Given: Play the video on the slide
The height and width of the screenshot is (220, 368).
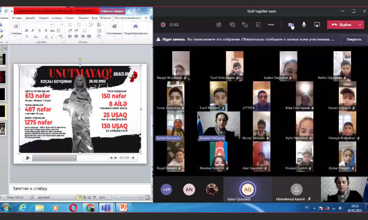Looking at the screenshot, I should click(28, 158).
